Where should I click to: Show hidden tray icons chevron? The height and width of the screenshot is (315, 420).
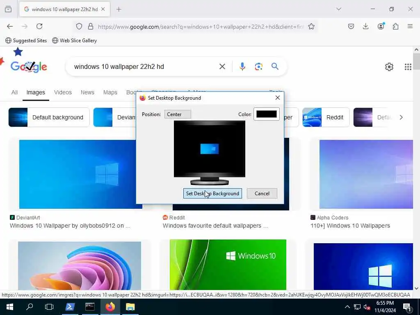347,307
